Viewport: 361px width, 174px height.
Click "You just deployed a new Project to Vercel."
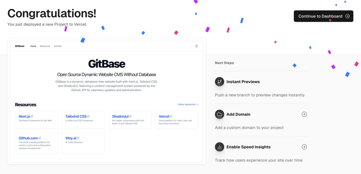tap(47, 24)
